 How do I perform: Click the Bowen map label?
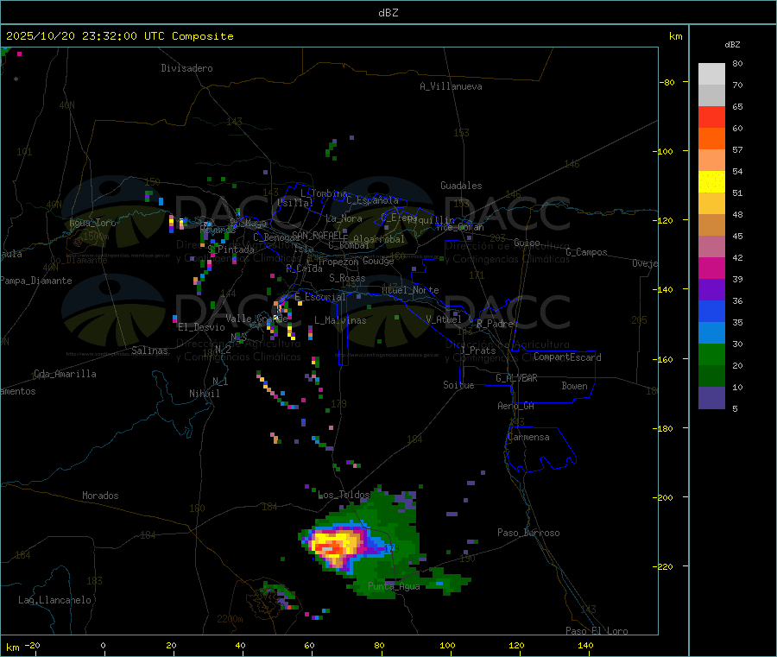point(574,386)
